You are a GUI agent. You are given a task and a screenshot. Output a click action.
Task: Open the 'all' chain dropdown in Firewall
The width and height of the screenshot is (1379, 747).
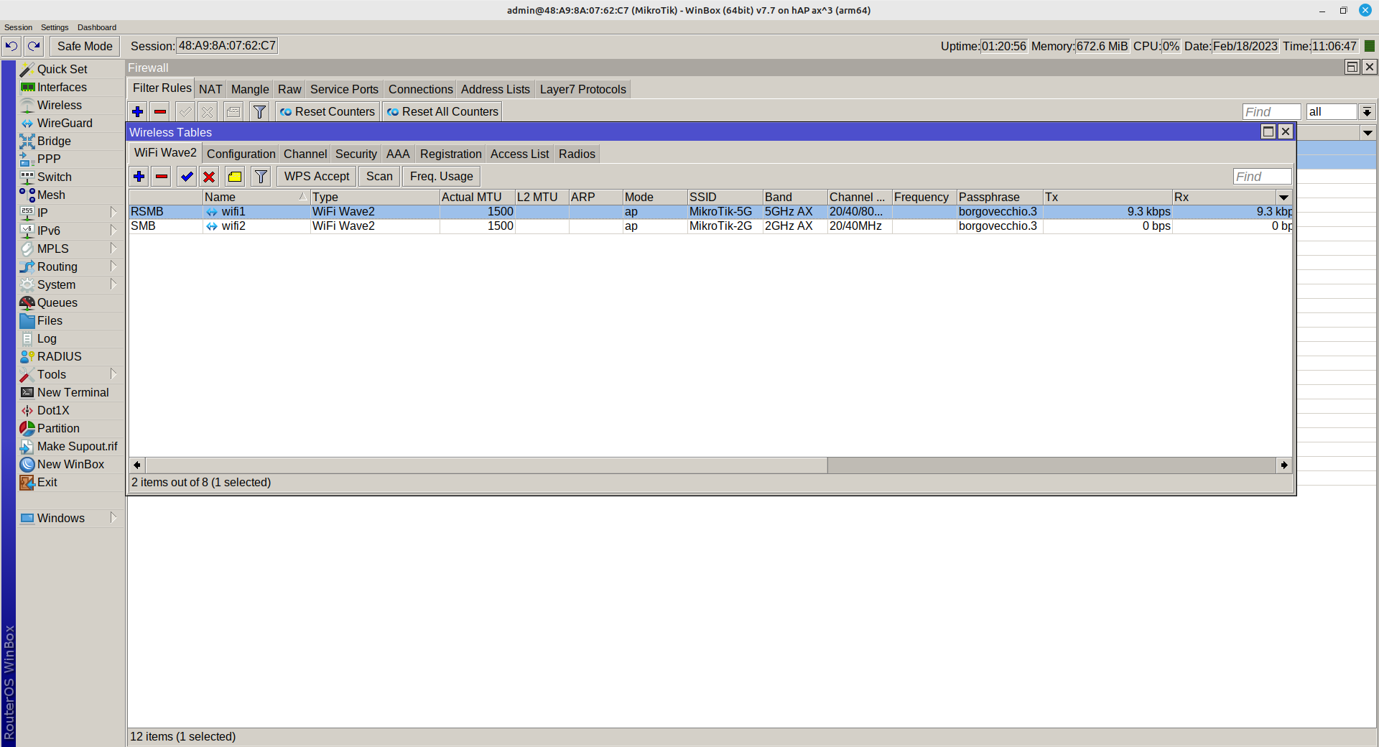1367,112
